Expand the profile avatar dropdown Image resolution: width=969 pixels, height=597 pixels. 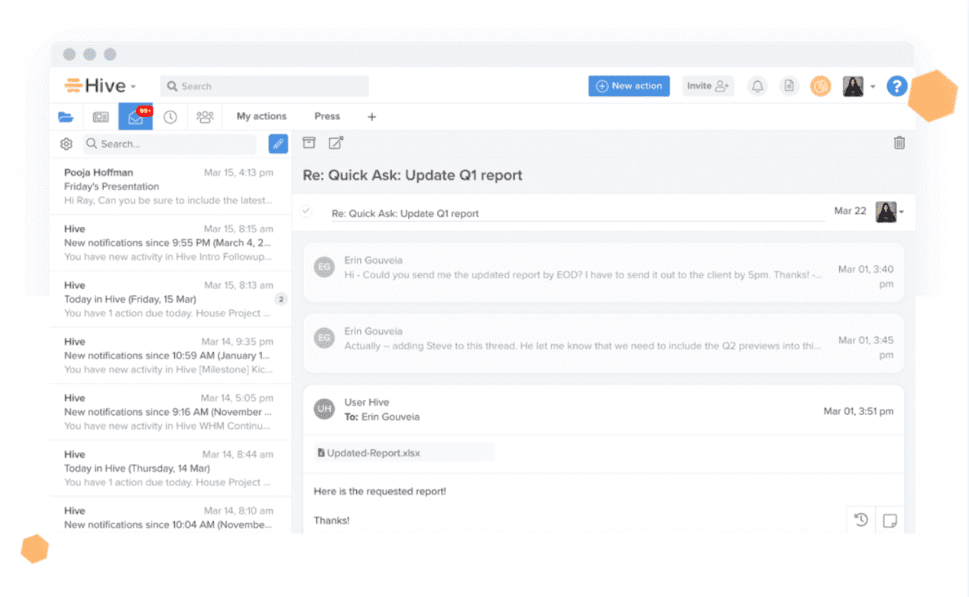871,86
